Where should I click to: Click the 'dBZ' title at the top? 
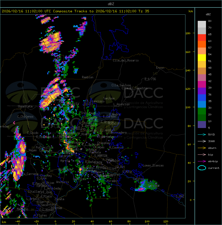pos(111,4)
